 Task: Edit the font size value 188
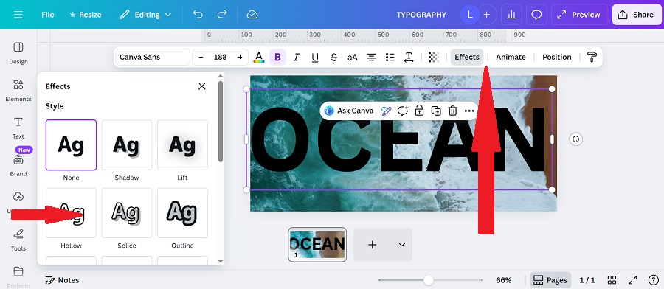click(x=220, y=57)
